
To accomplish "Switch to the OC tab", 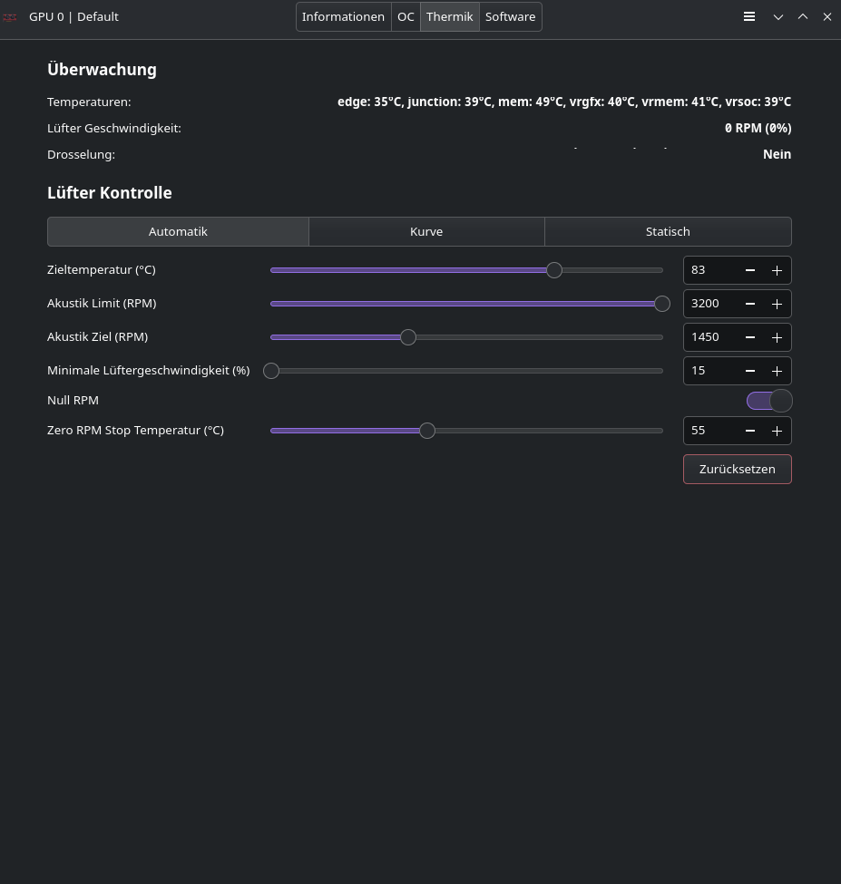I will click(x=406, y=17).
